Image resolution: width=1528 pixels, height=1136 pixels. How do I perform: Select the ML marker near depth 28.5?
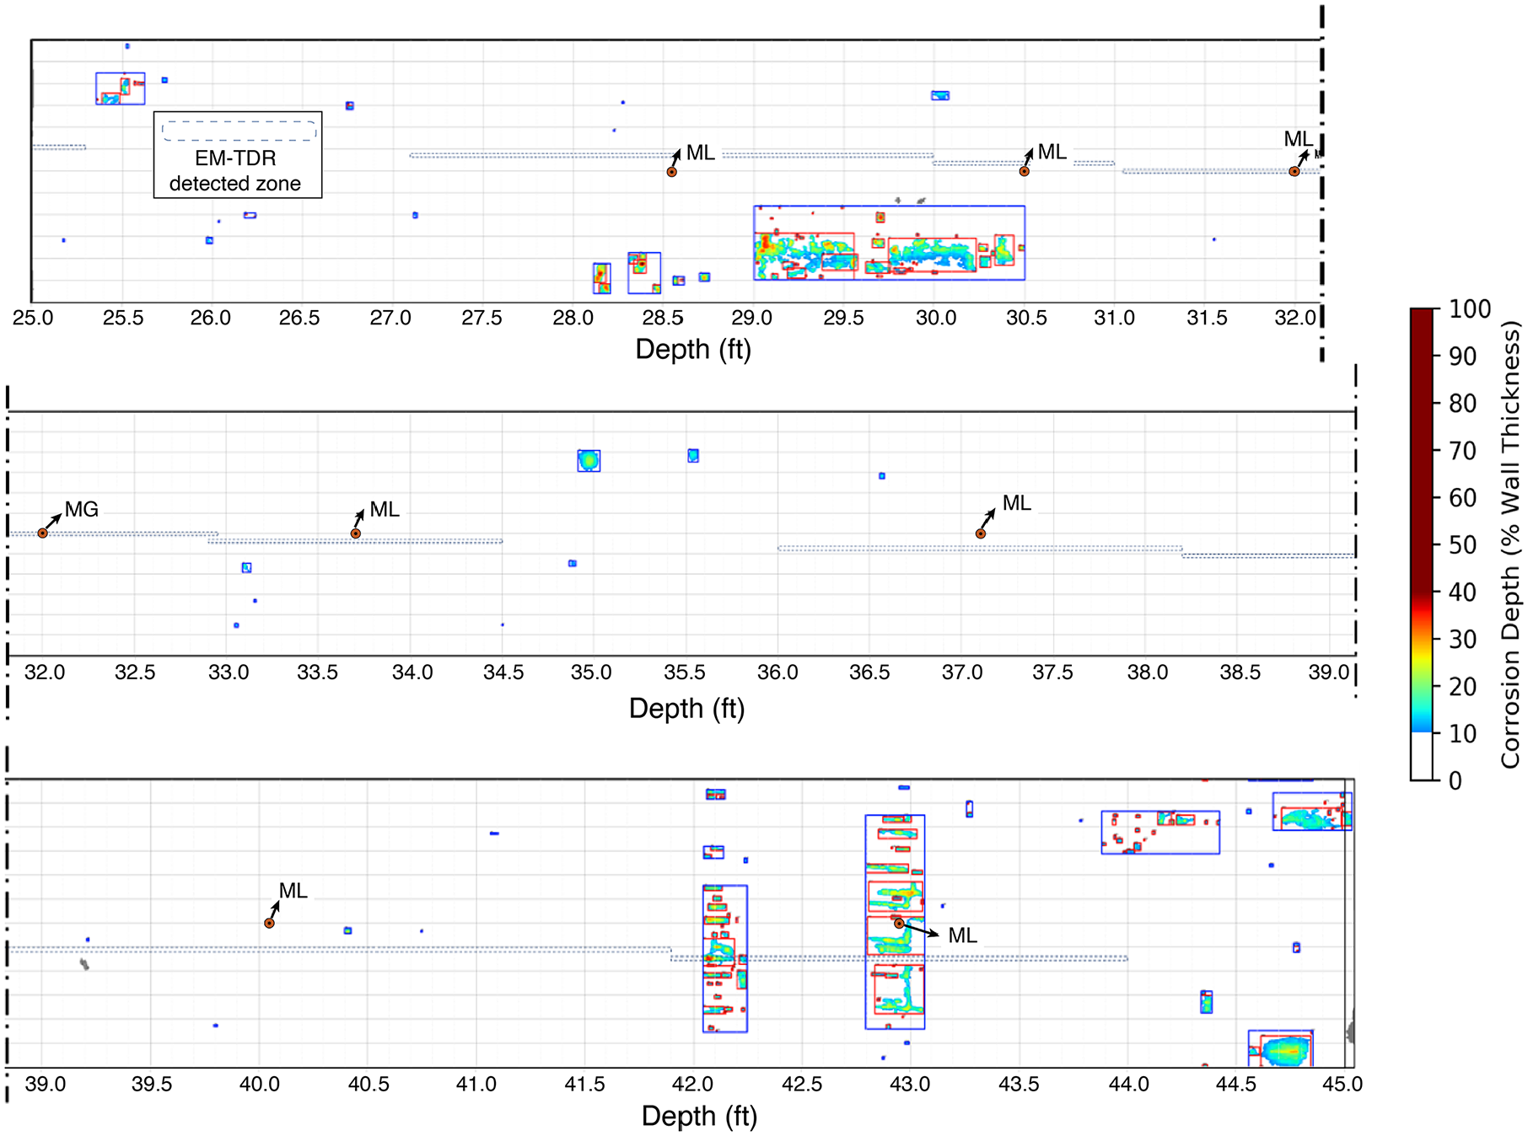pyautogui.click(x=672, y=172)
